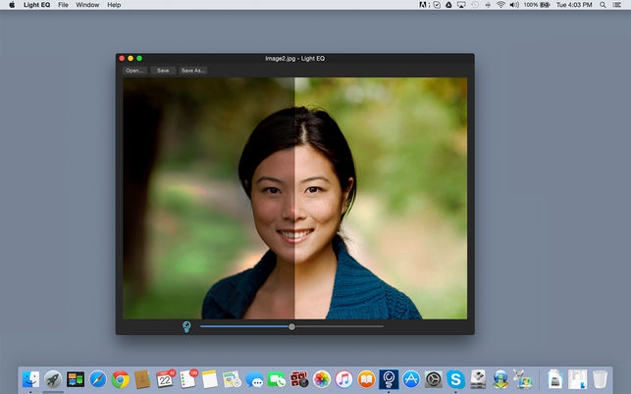Open the App Store from the Dock

coord(410,379)
